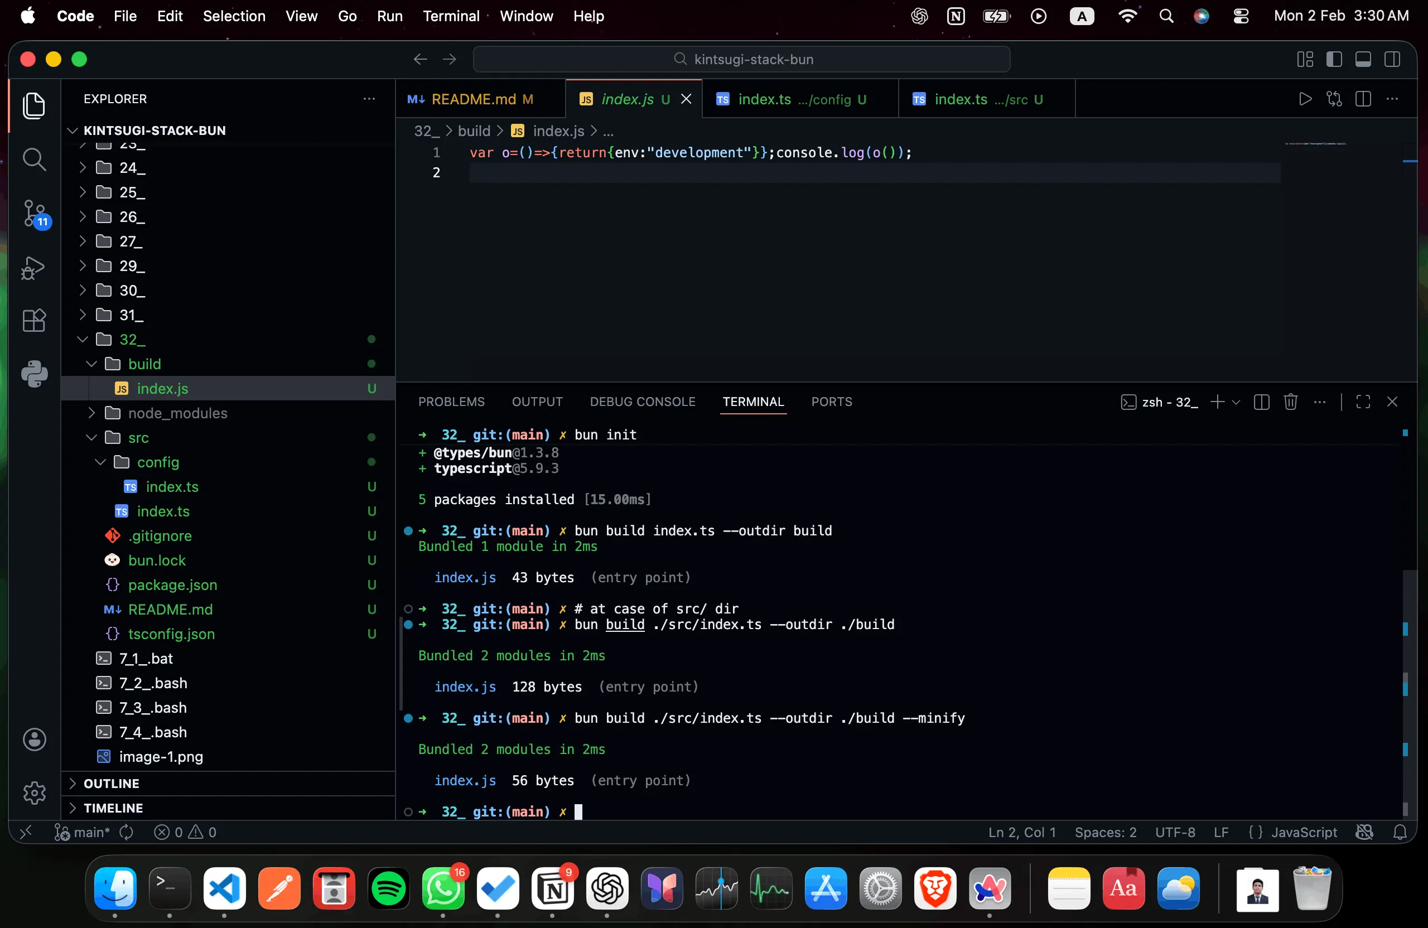Click the Python icon in the activity bar
This screenshot has height=928, width=1428.
click(34, 374)
